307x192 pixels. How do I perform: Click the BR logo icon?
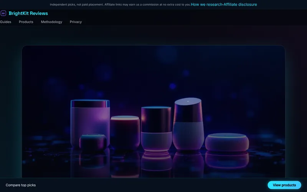(x=3, y=13)
